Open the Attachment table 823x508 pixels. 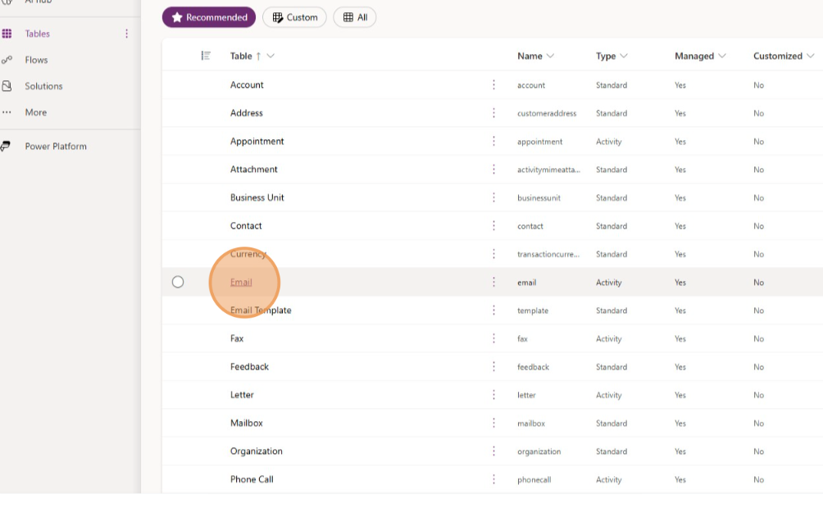[253, 170]
